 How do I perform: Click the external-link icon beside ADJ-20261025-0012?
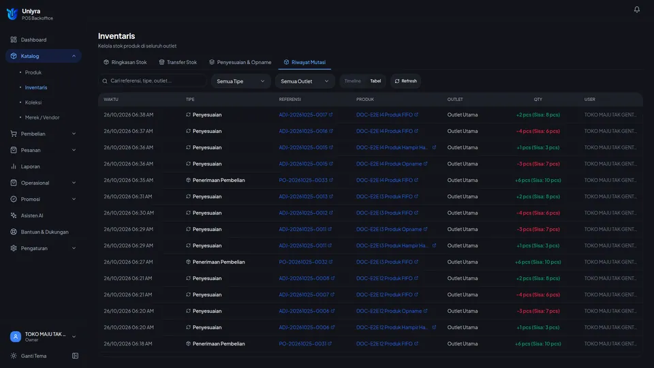click(331, 213)
